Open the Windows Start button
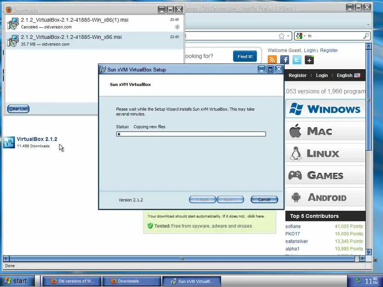This screenshot has width=383, height=287. 16,281
